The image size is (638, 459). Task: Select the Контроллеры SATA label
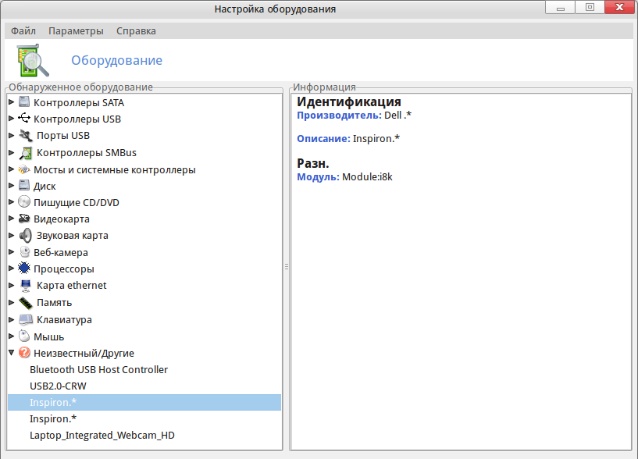tap(79, 102)
